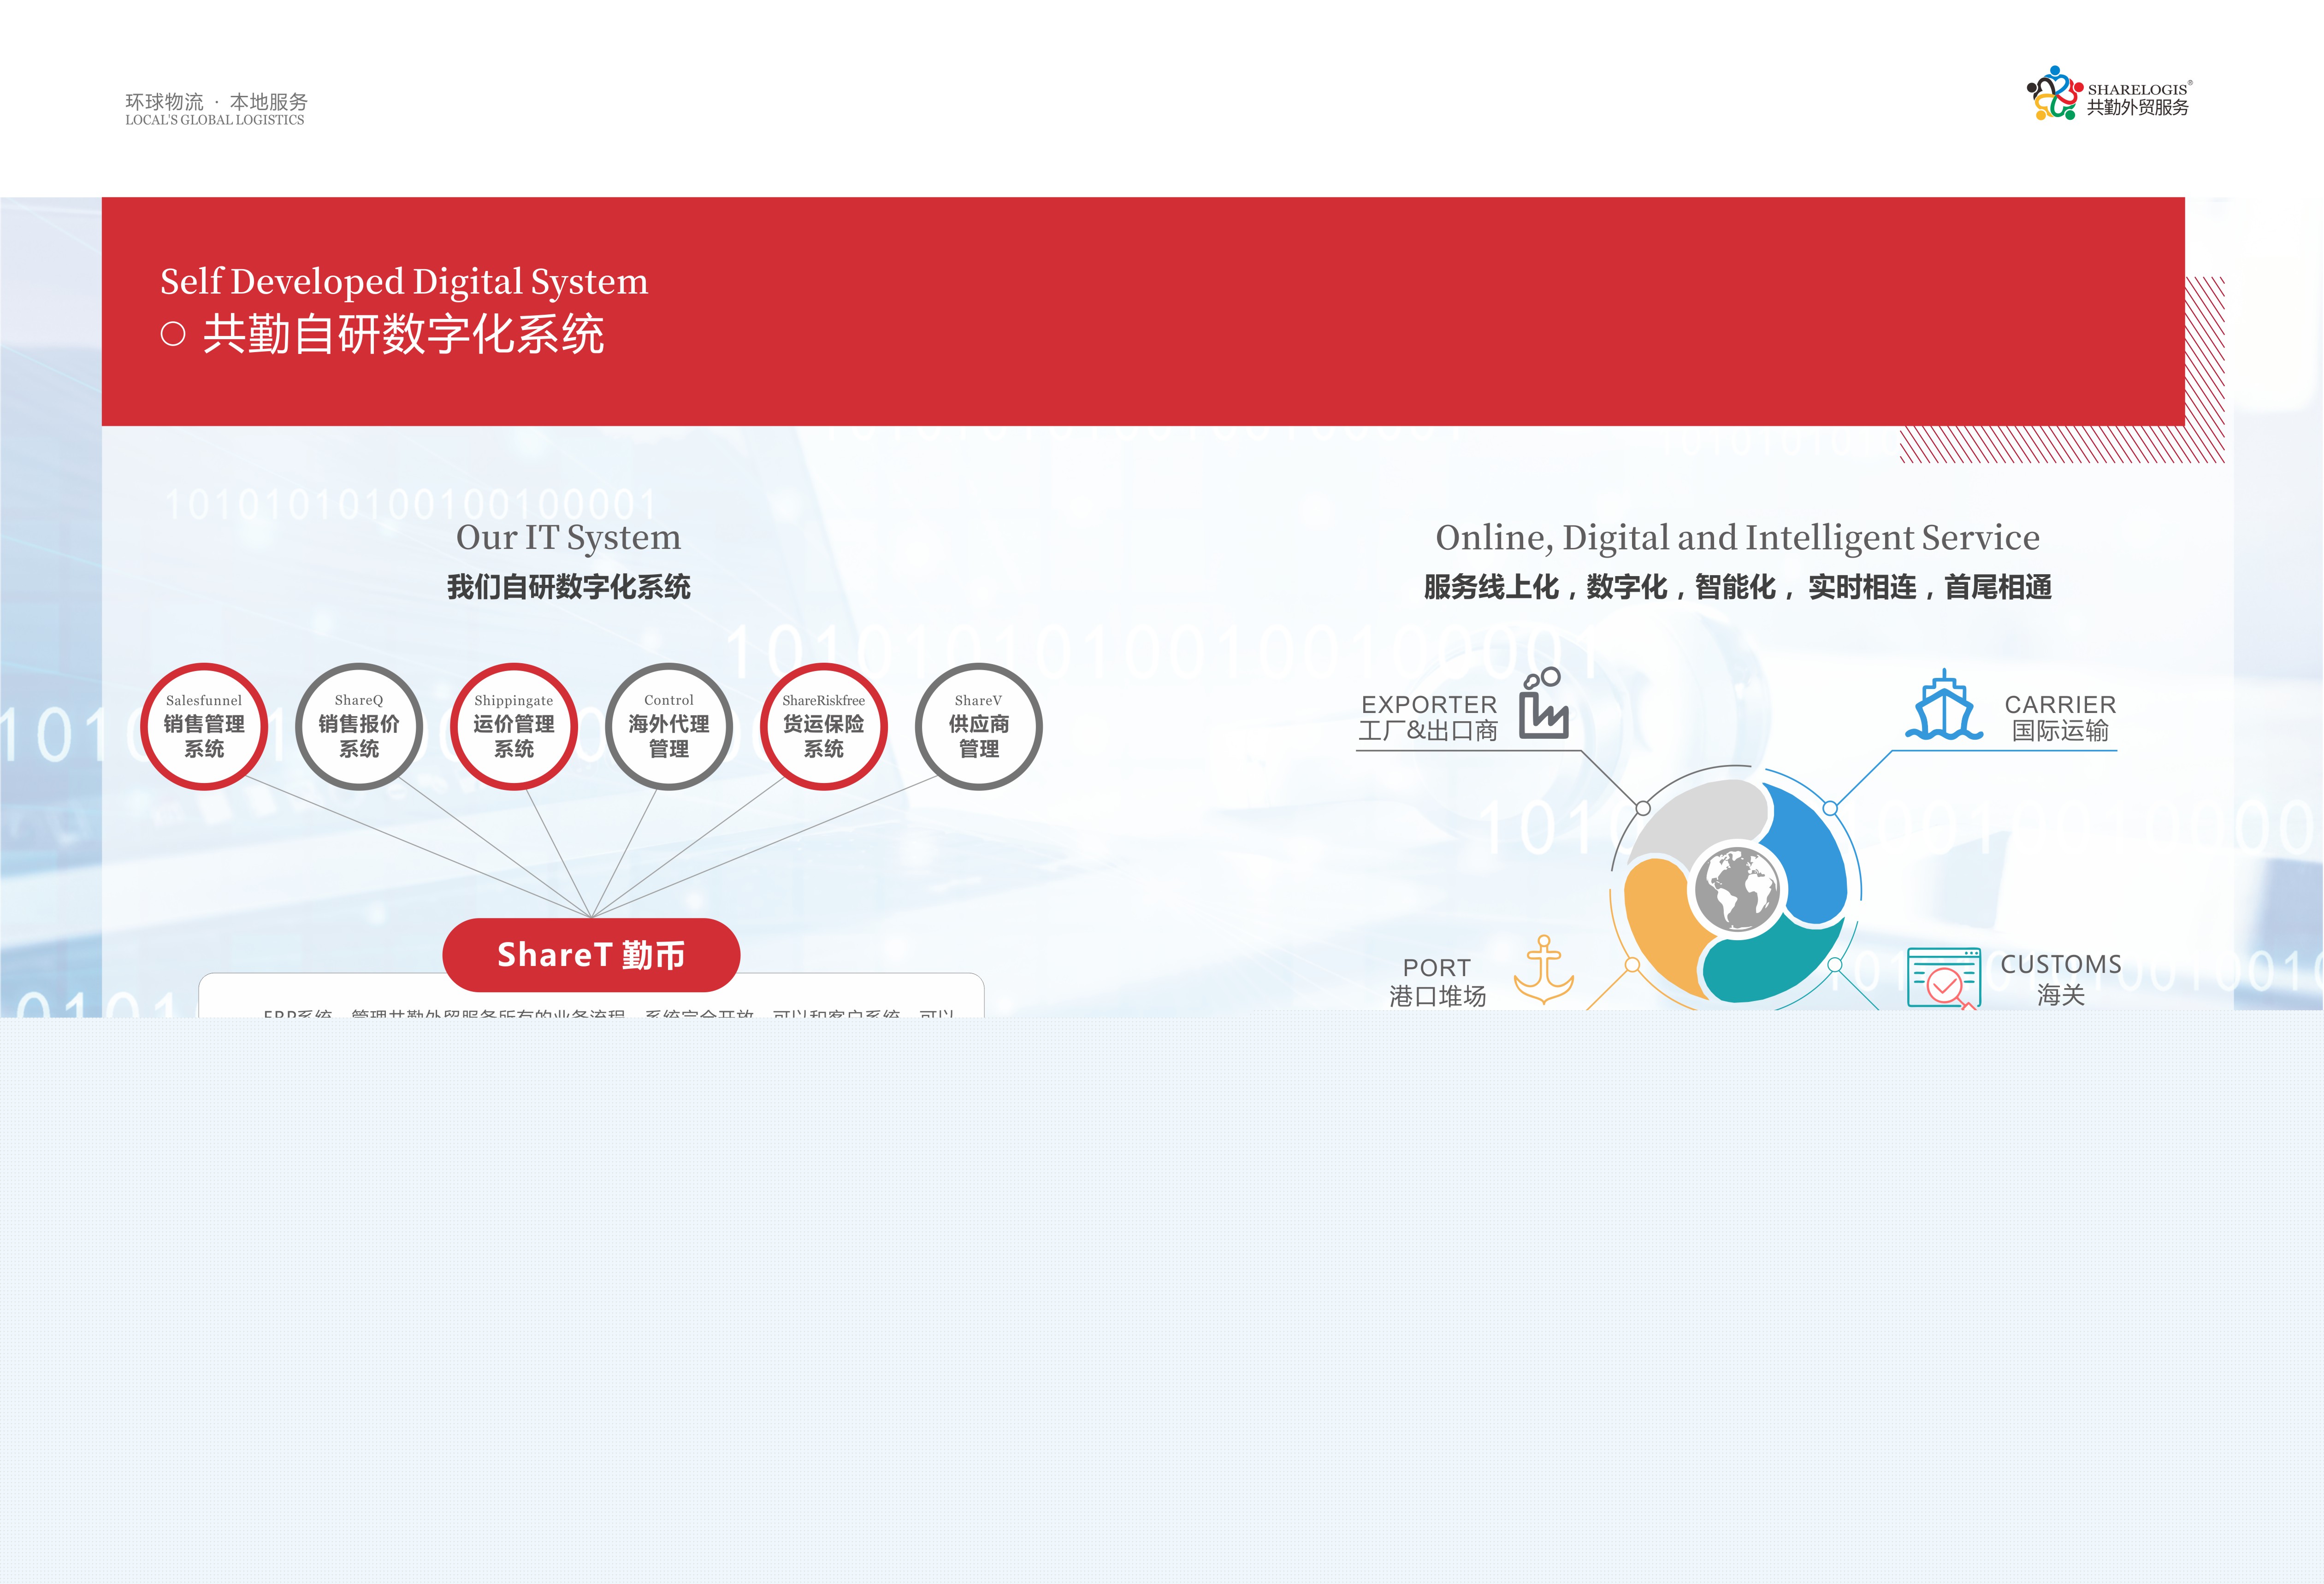
Task: Click the orange anchor port icon
Action: (1544, 969)
